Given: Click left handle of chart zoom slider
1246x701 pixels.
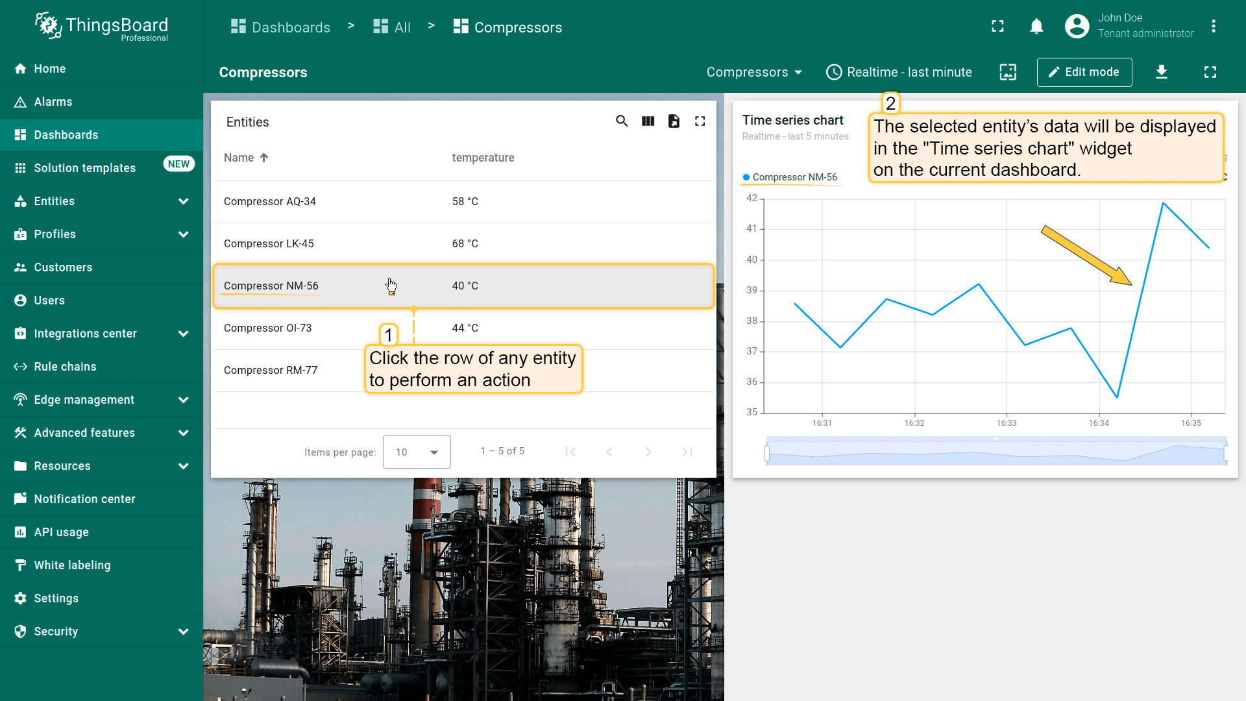Looking at the screenshot, I should 767,452.
